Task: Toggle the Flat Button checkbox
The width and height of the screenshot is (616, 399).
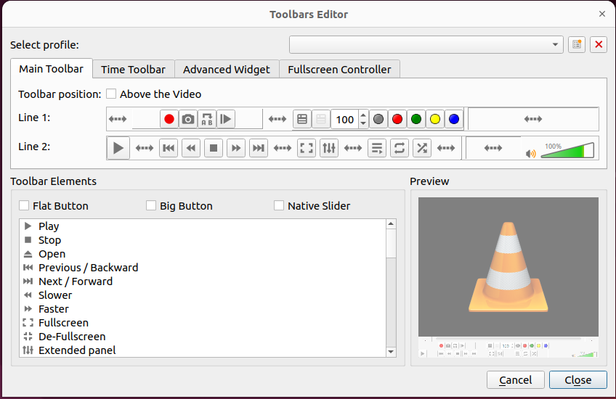Action: 24,205
